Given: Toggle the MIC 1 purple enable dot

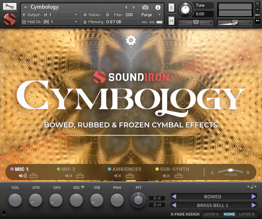Looking at the screenshot, I should (12, 169).
